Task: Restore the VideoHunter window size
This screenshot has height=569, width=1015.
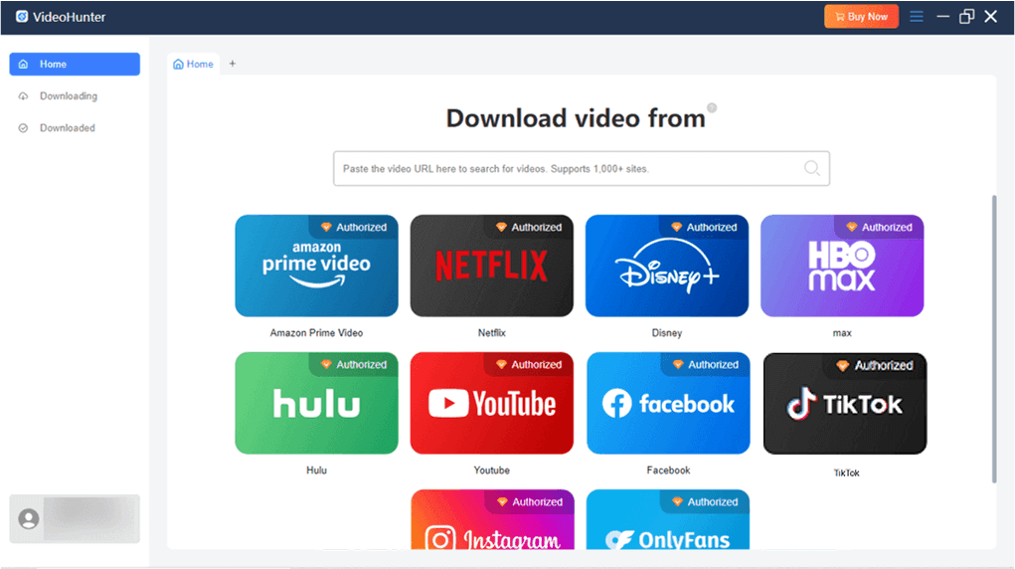Action: click(966, 16)
